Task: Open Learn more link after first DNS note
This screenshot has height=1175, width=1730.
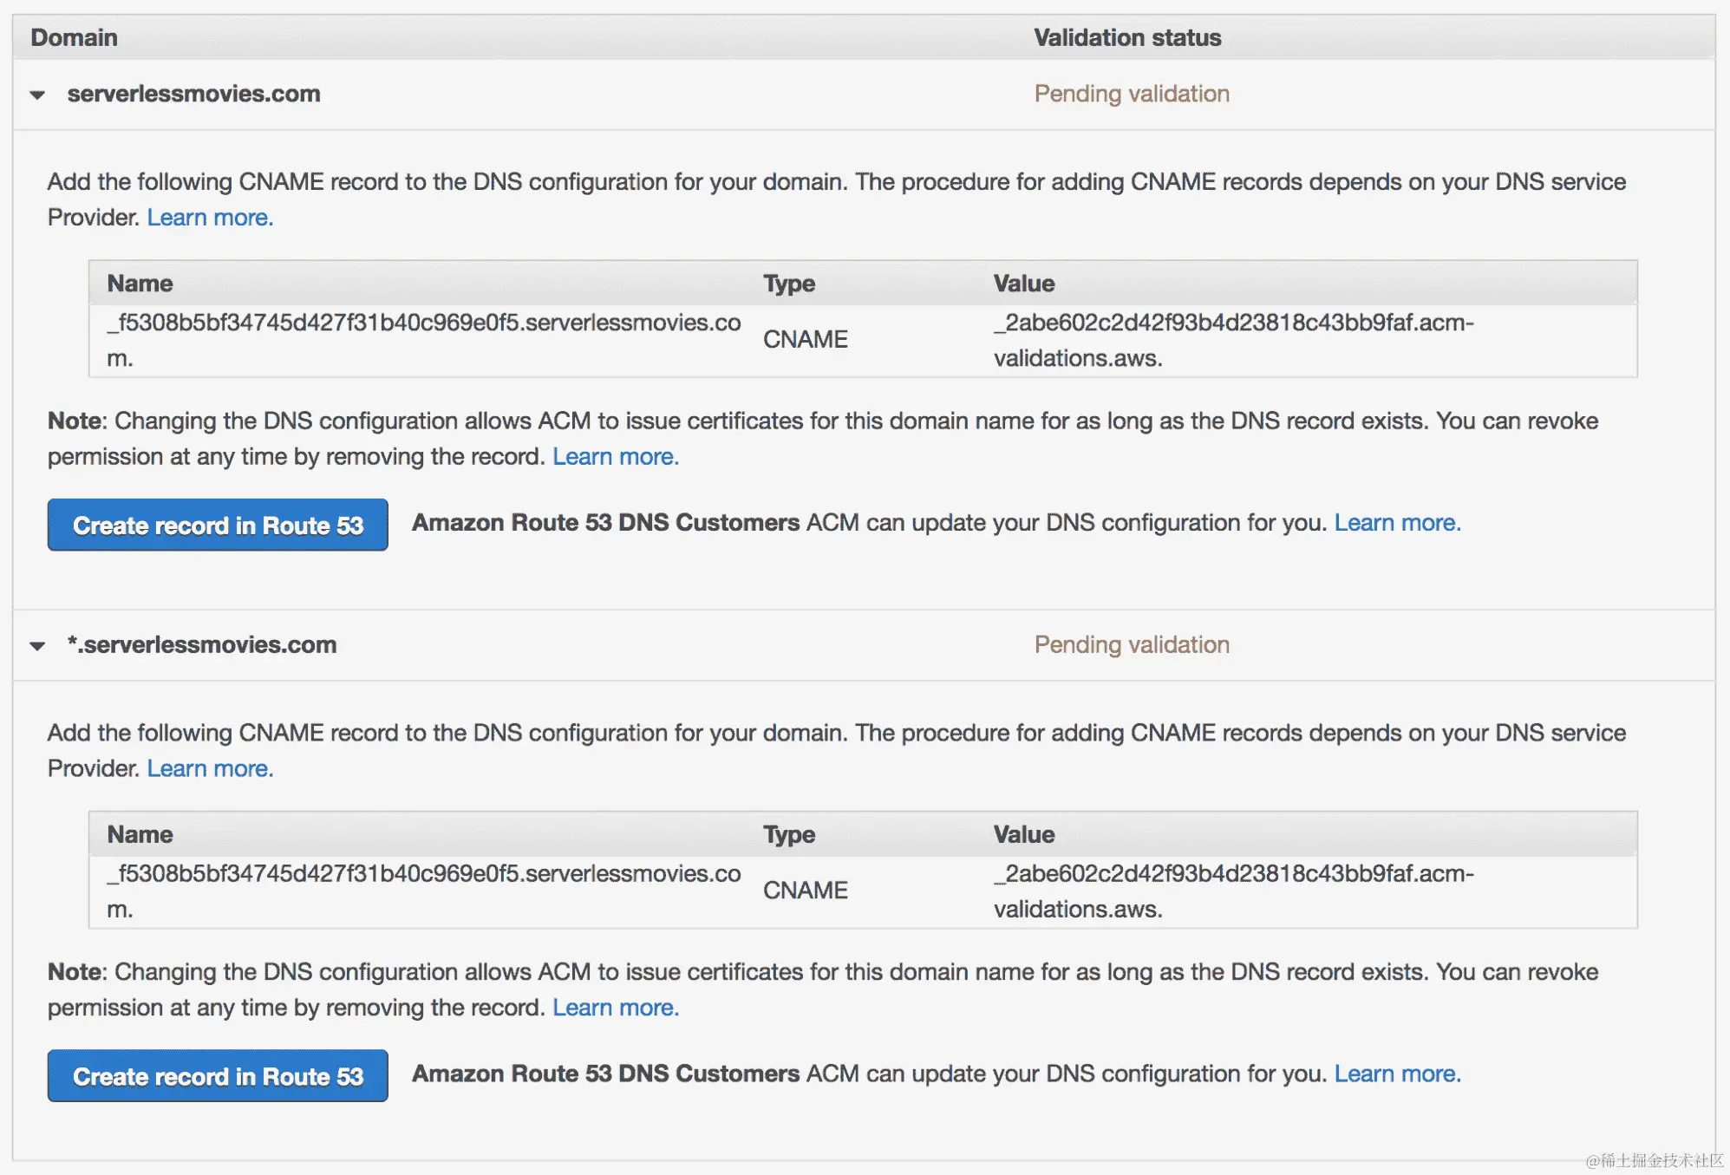Action: (615, 457)
